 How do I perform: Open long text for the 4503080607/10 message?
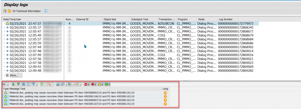(165, 100)
